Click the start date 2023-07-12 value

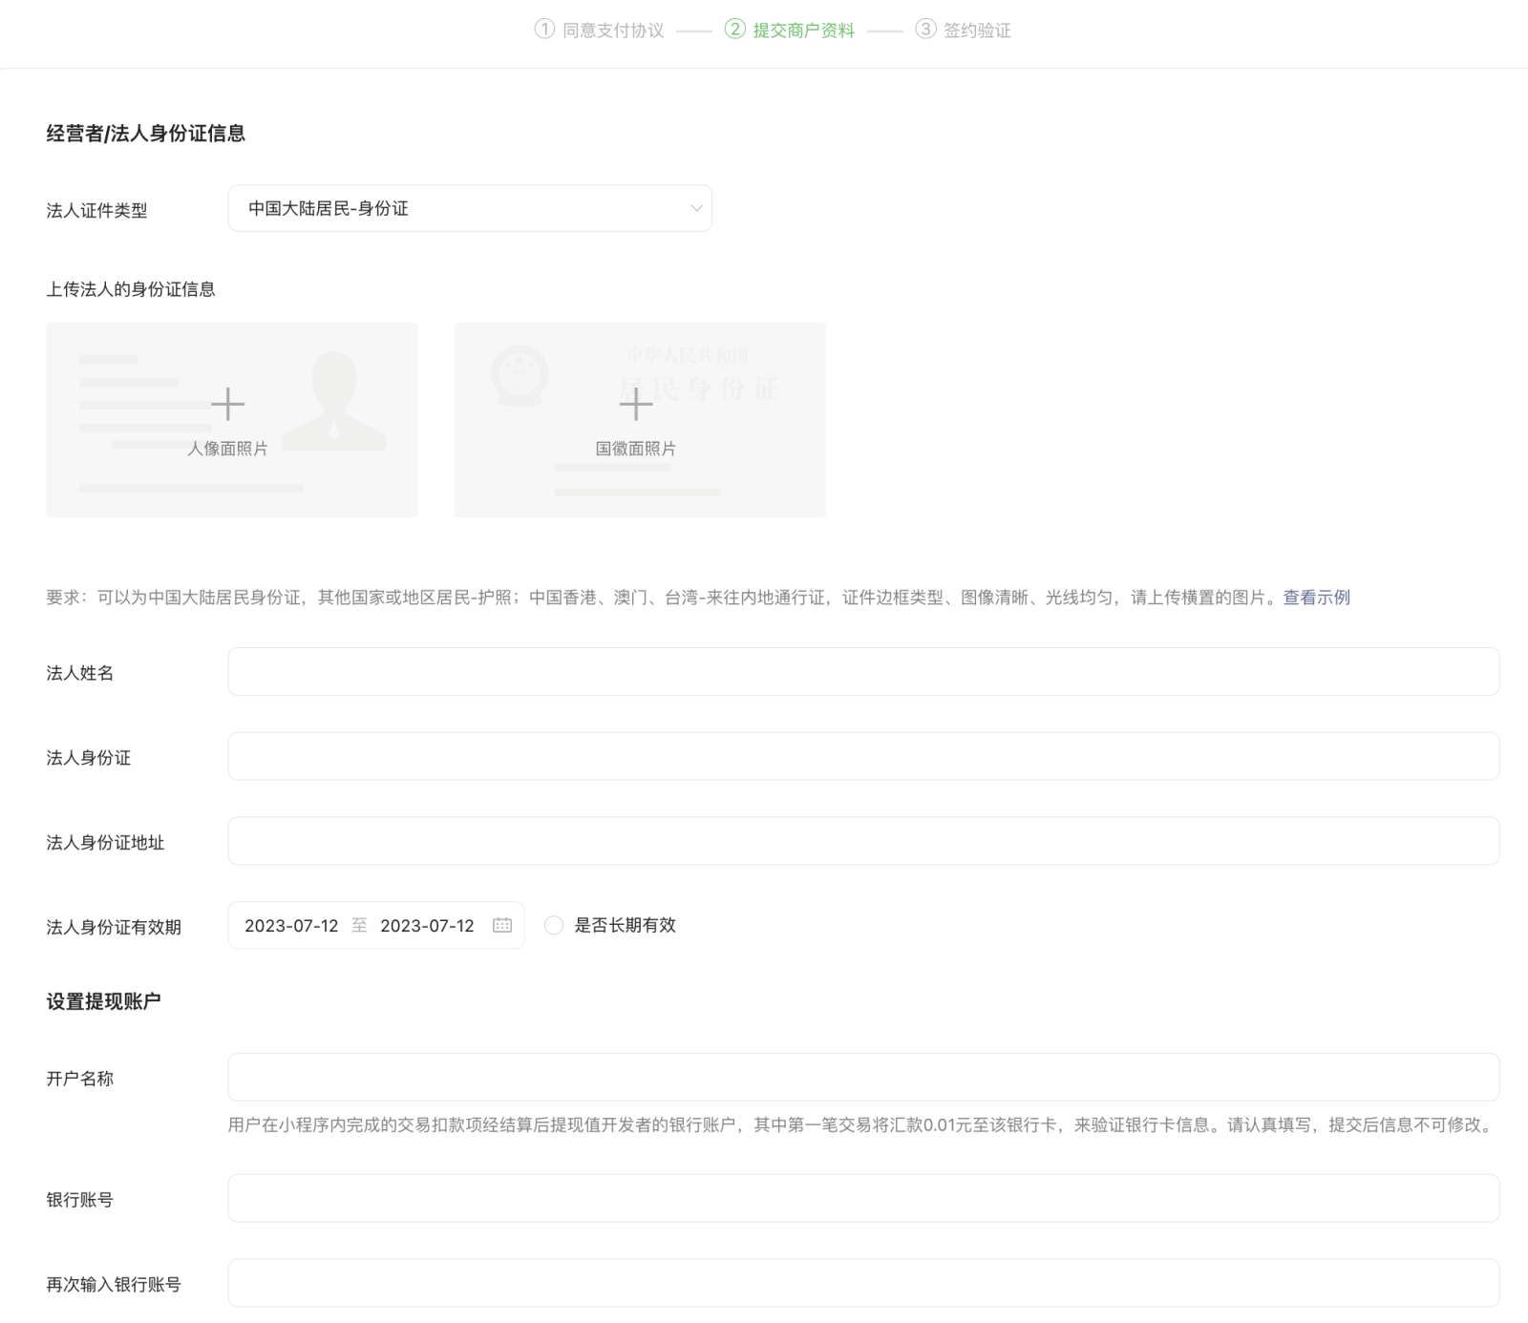pyautogui.click(x=291, y=926)
